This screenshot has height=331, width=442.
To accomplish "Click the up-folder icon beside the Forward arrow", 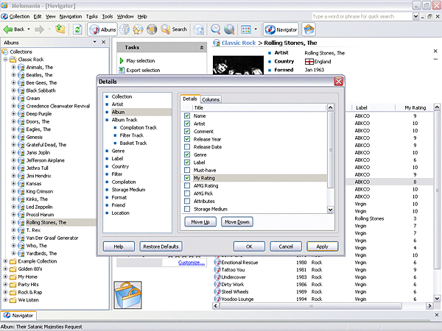I will (x=59, y=29).
